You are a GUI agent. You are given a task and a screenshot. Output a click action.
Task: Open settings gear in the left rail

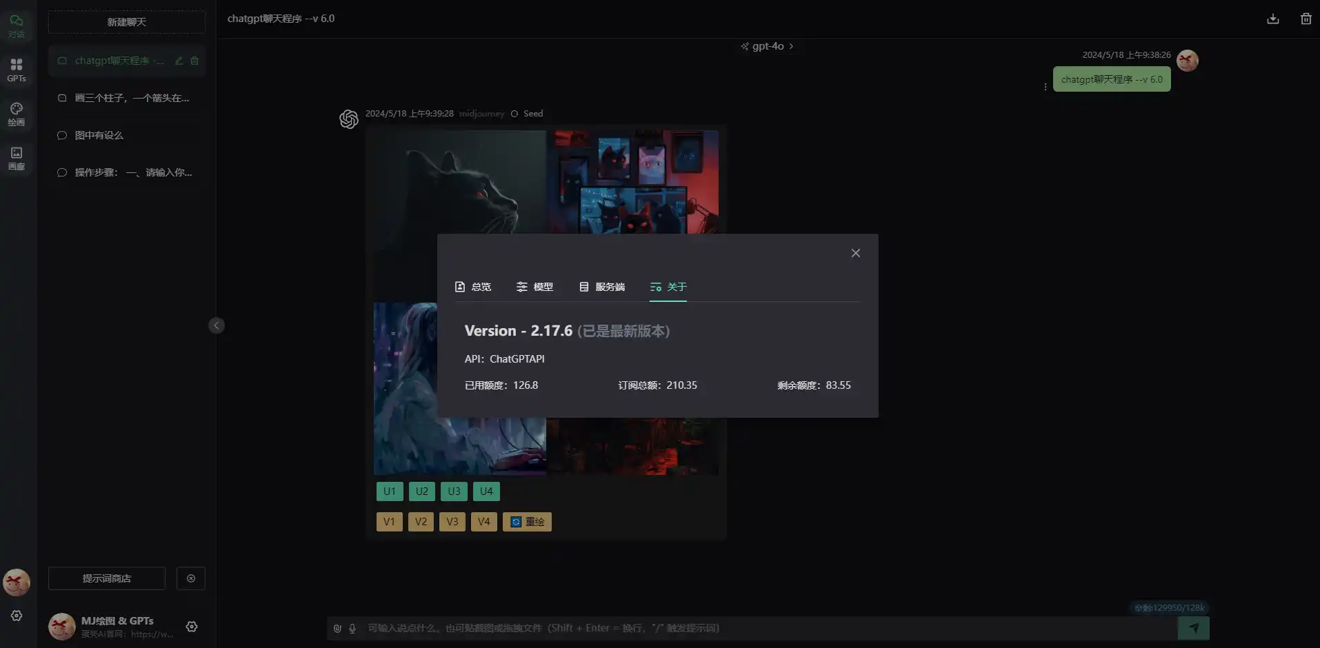[17, 616]
